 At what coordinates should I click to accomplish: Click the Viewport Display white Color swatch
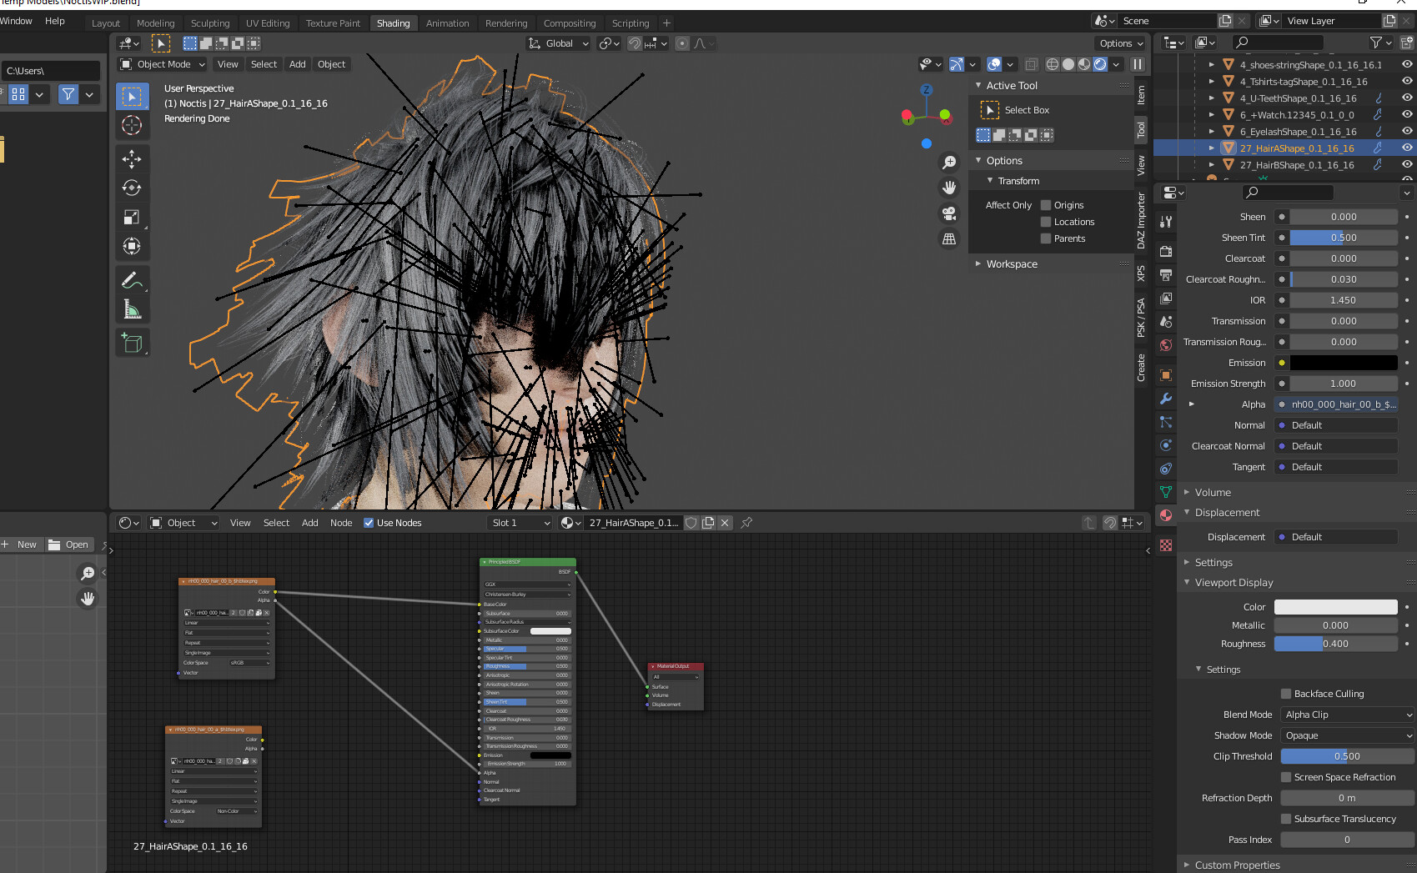click(x=1335, y=607)
